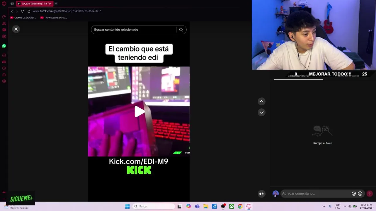
Task: Click the 'Rompe el hielo' empty comments text
Action: [x=323, y=143]
